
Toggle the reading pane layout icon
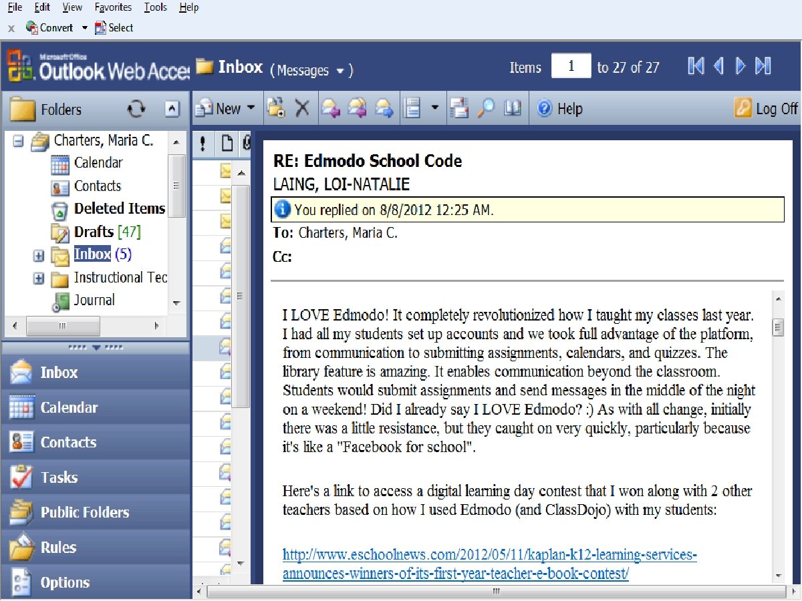(x=412, y=108)
